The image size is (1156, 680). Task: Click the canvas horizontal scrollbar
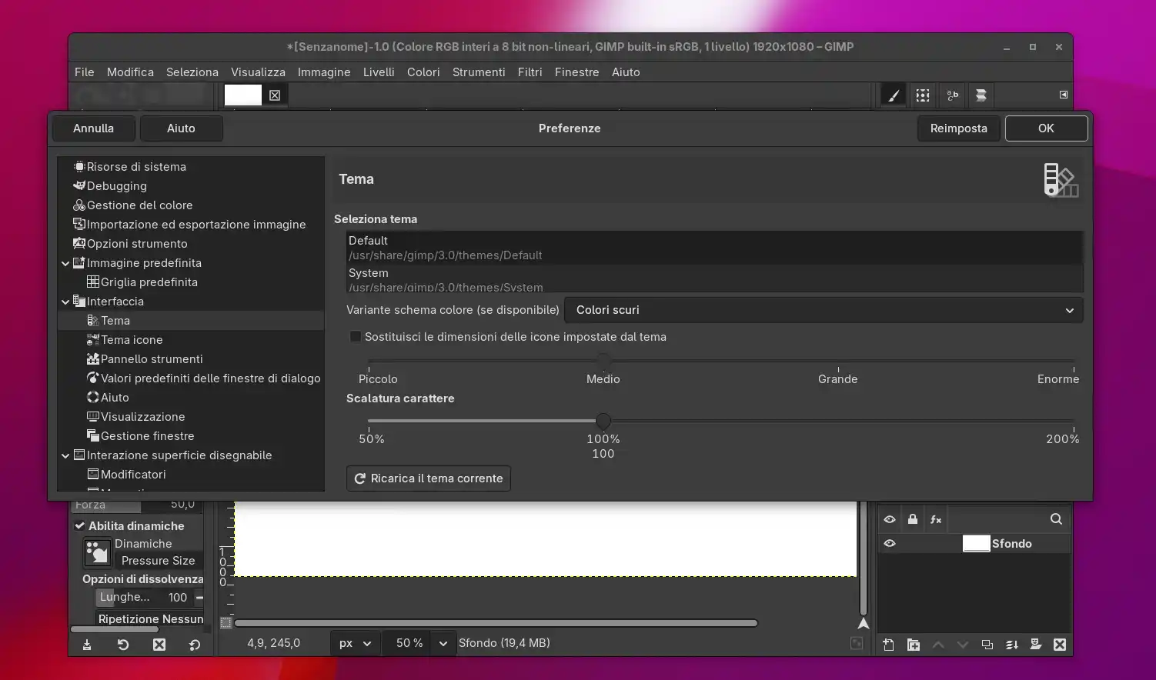point(496,623)
